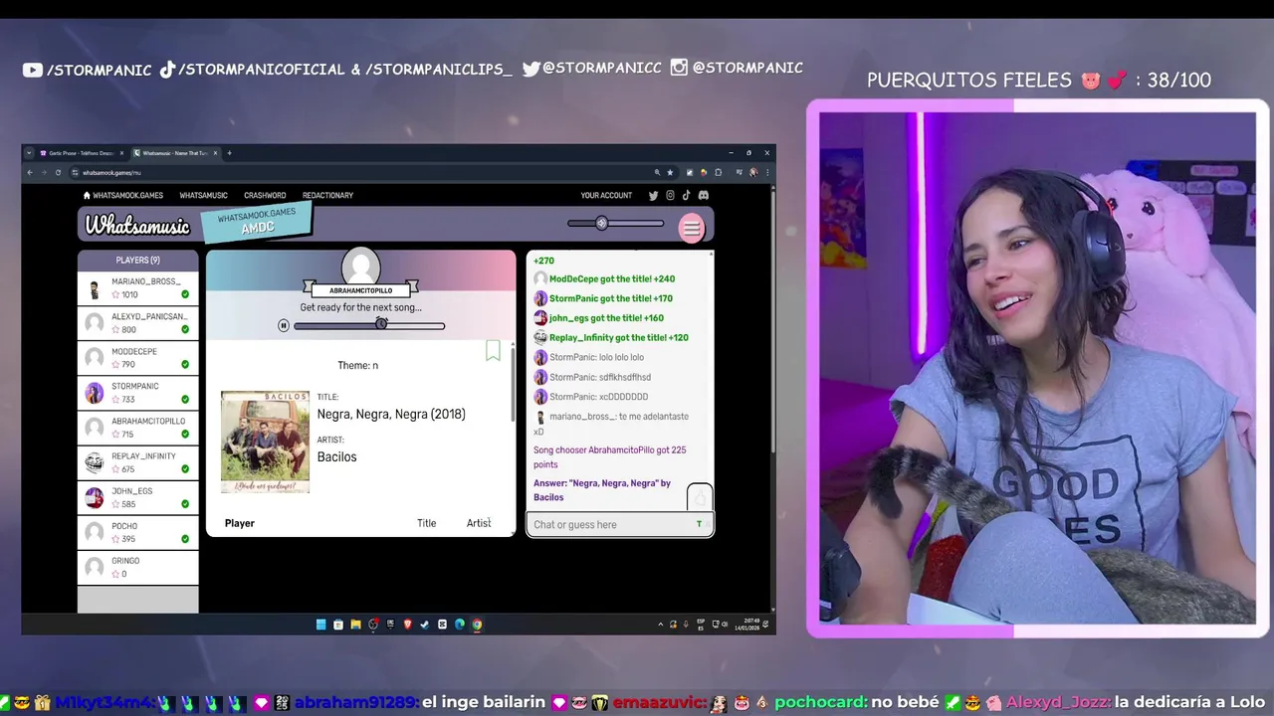Open File Explorer from taskbar
Screen dimensions: 1274x716
click(x=355, y=625)
